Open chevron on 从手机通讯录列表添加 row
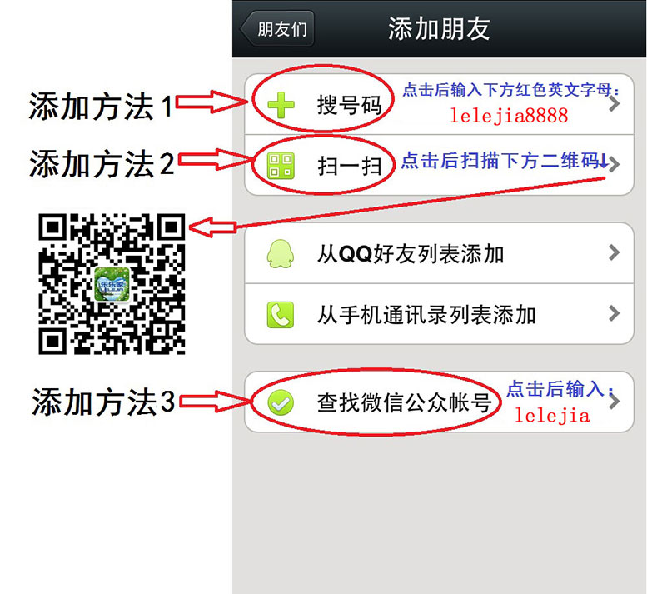This screenshot has width=647, height=594. tap(614, 314)
